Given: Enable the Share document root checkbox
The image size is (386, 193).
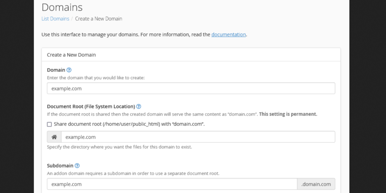Looking at the screenshot, I should (49, 124).
